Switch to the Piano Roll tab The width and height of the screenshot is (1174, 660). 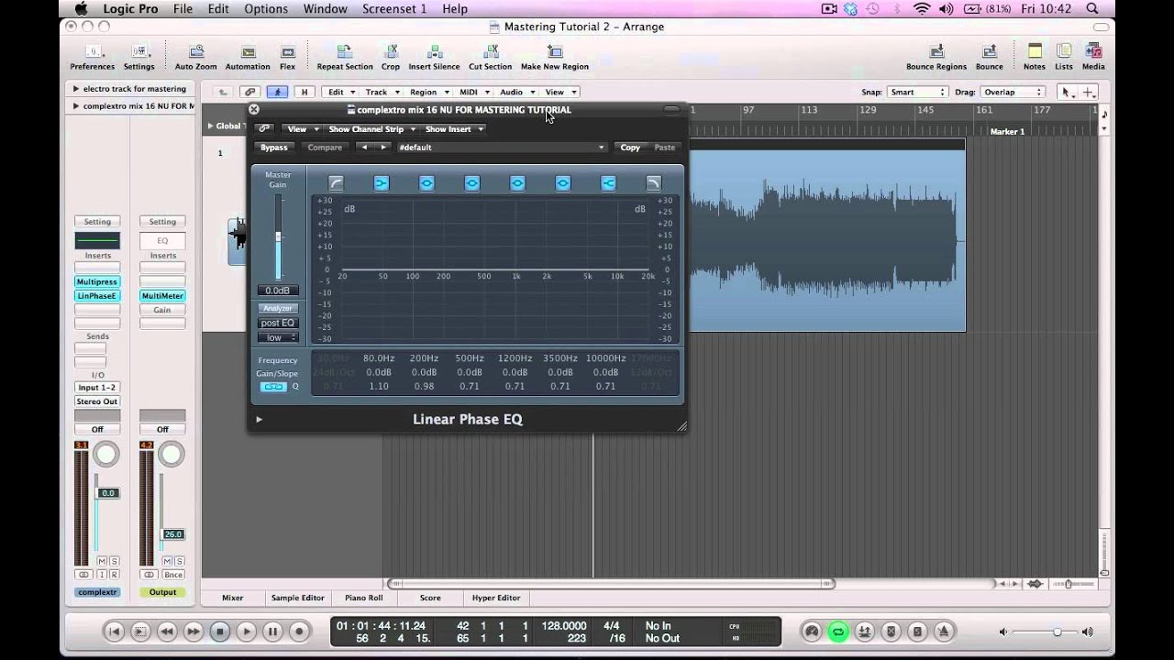pos(363,598)
